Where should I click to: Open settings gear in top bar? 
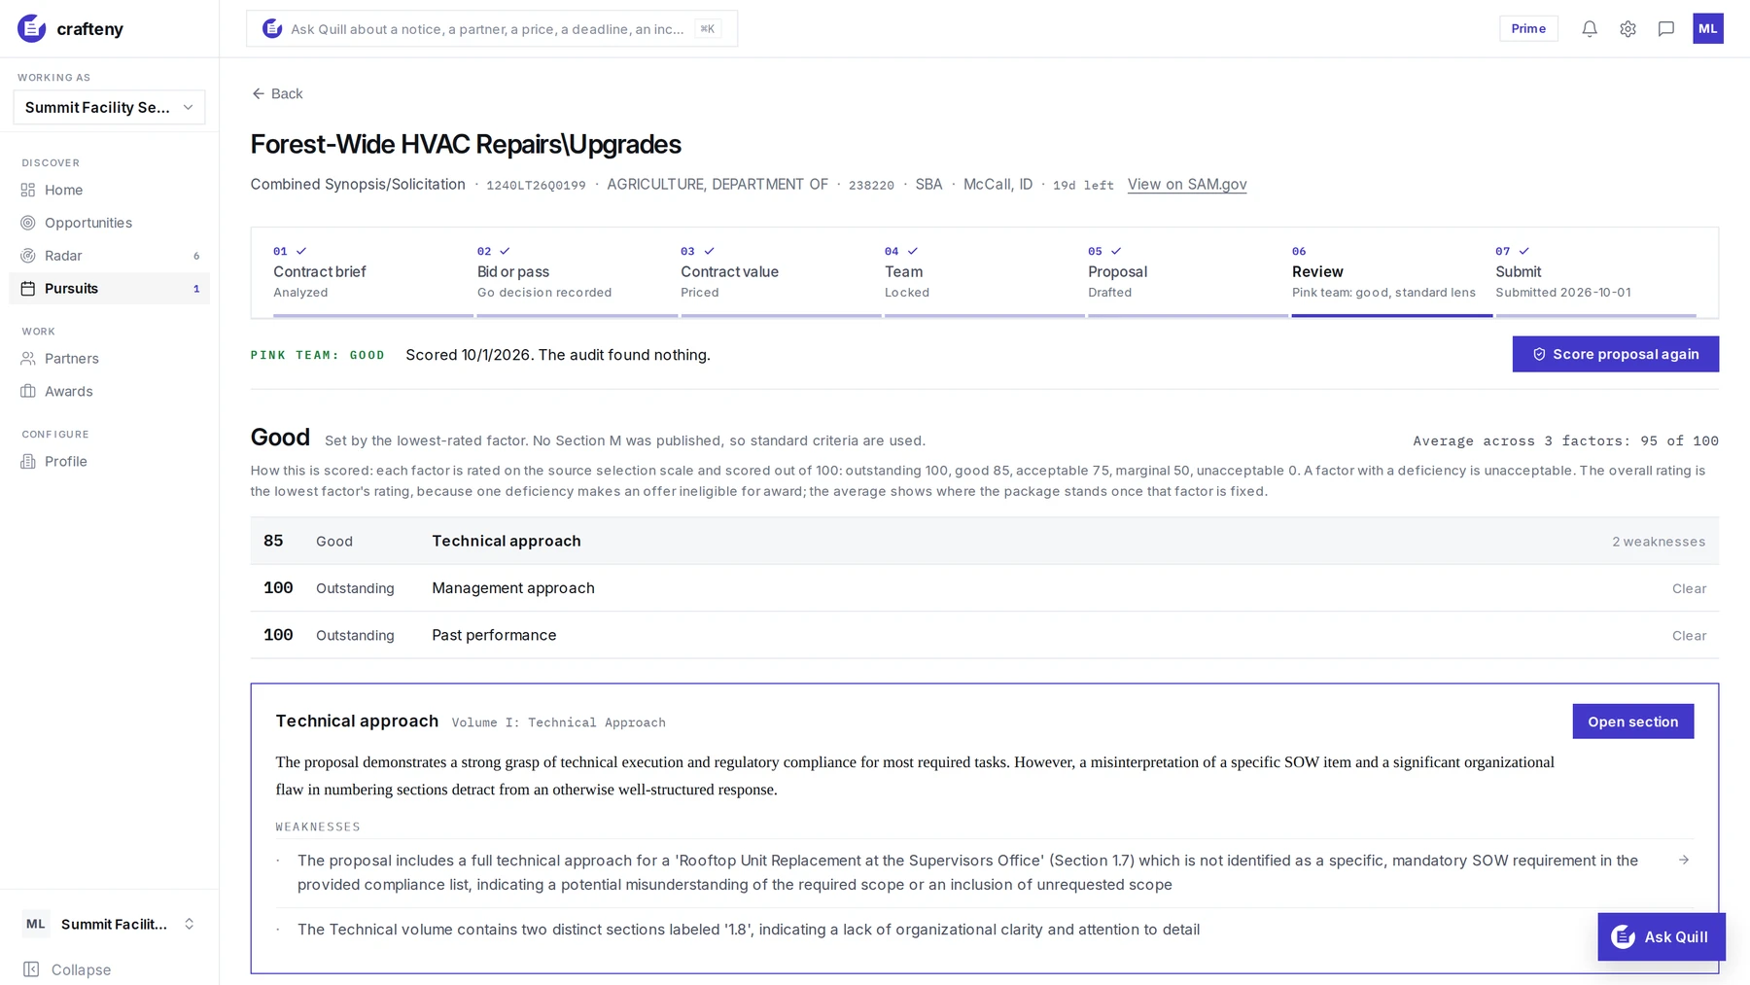point(1627,29)
